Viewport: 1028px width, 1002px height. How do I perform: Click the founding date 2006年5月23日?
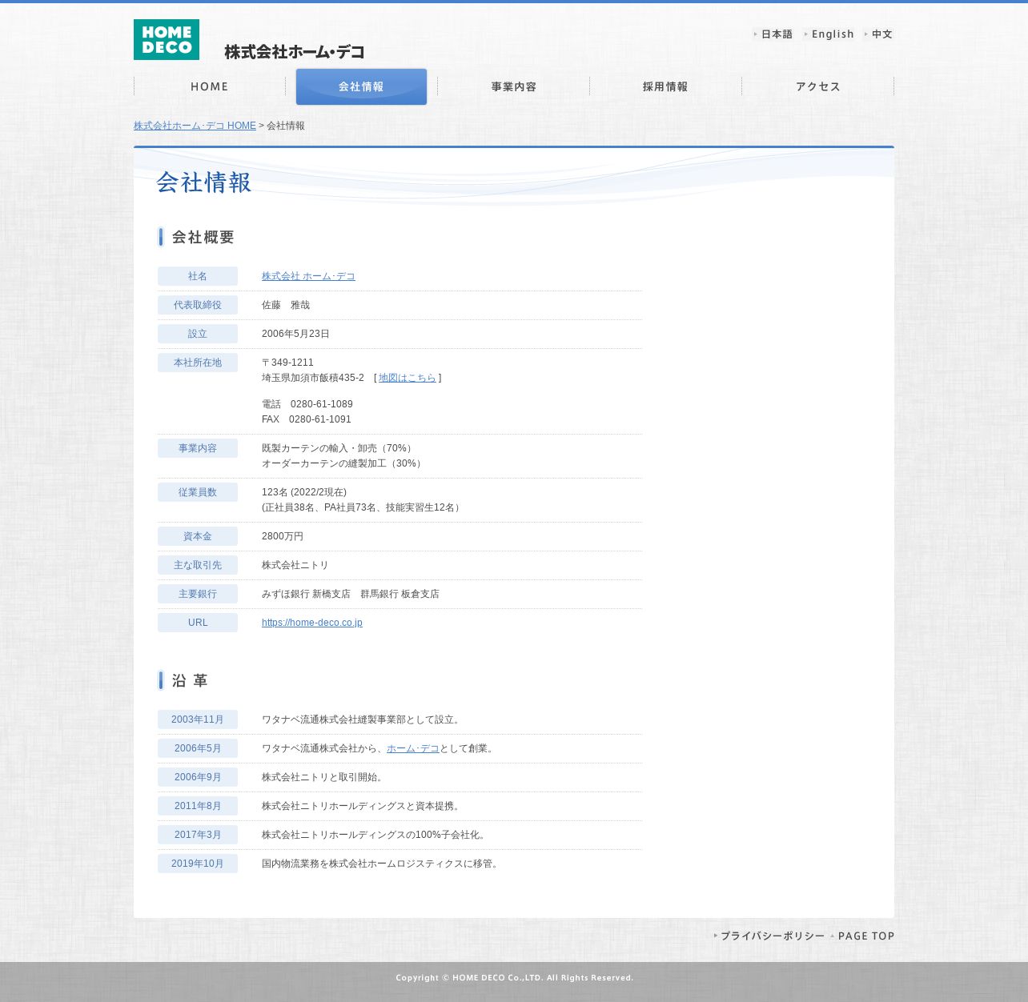(295, 334)
